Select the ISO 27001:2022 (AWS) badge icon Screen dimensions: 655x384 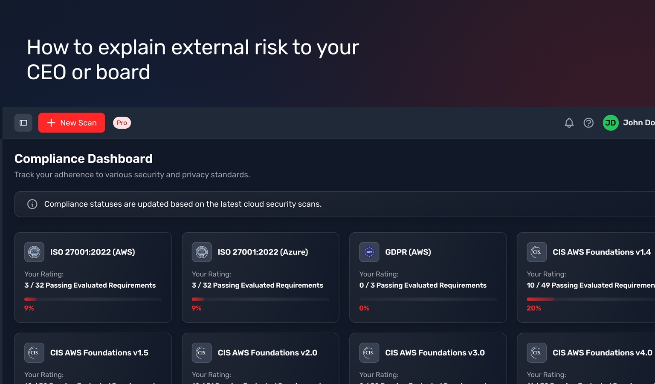coord(34,252)
